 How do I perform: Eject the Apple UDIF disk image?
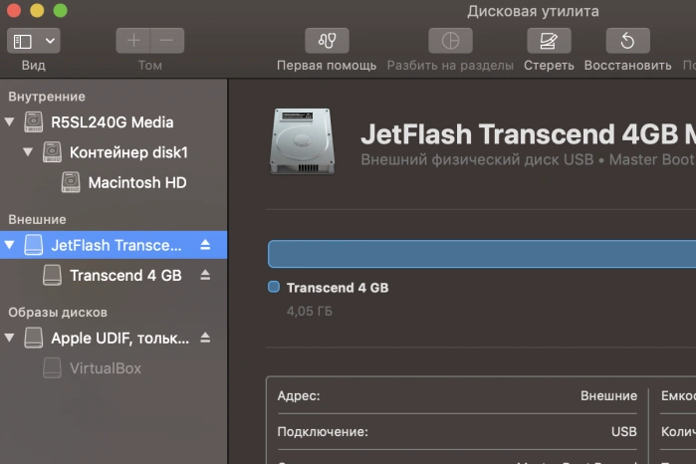205,338
